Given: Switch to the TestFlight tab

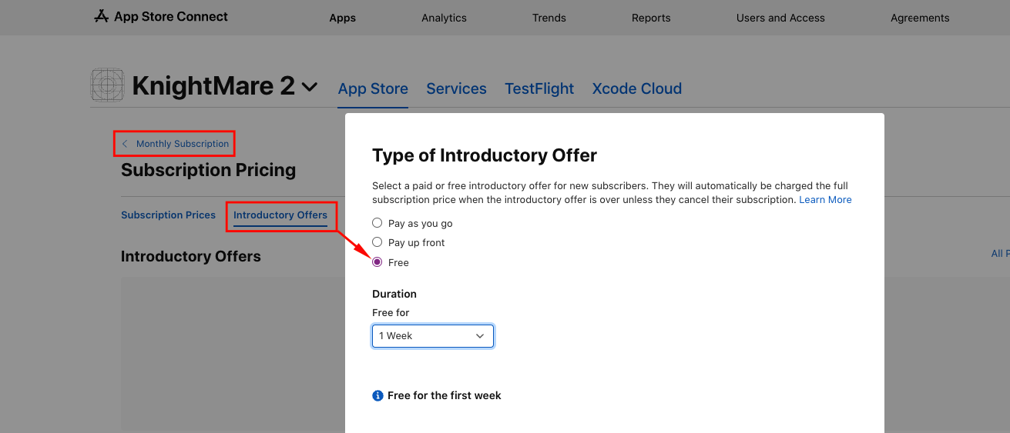Looking at the screenshot, I should pyautogui.click(x=539, y=88).
